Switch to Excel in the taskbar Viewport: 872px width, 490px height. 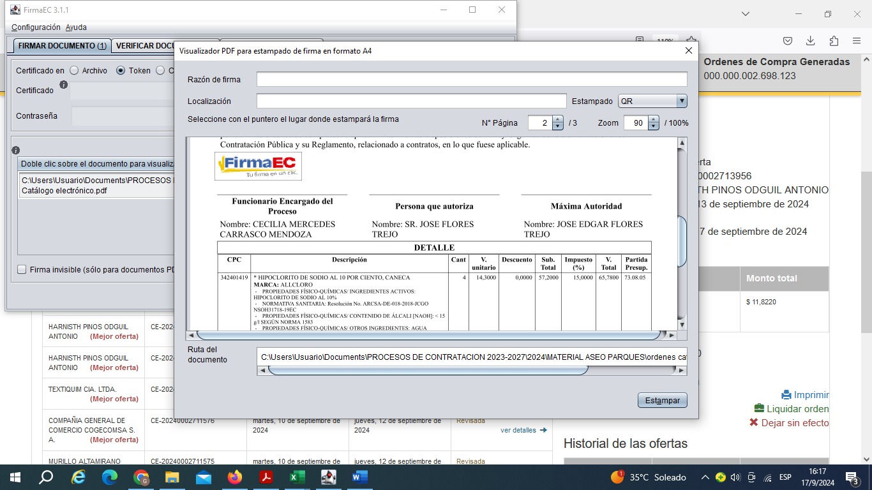click(297, 477)
